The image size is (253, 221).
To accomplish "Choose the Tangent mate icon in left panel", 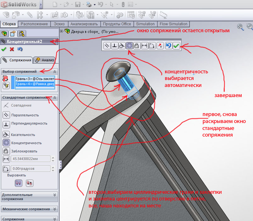I will 6,134.
